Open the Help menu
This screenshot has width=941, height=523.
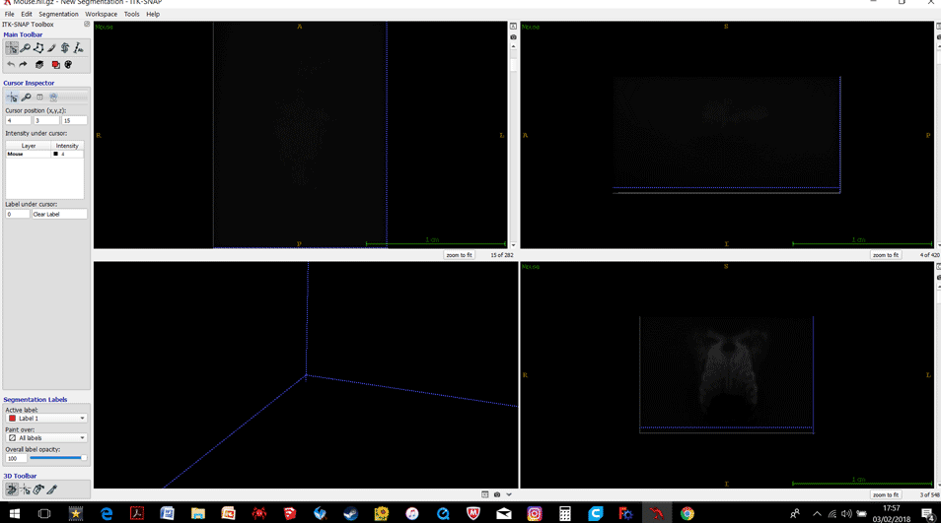click(153, 14)
